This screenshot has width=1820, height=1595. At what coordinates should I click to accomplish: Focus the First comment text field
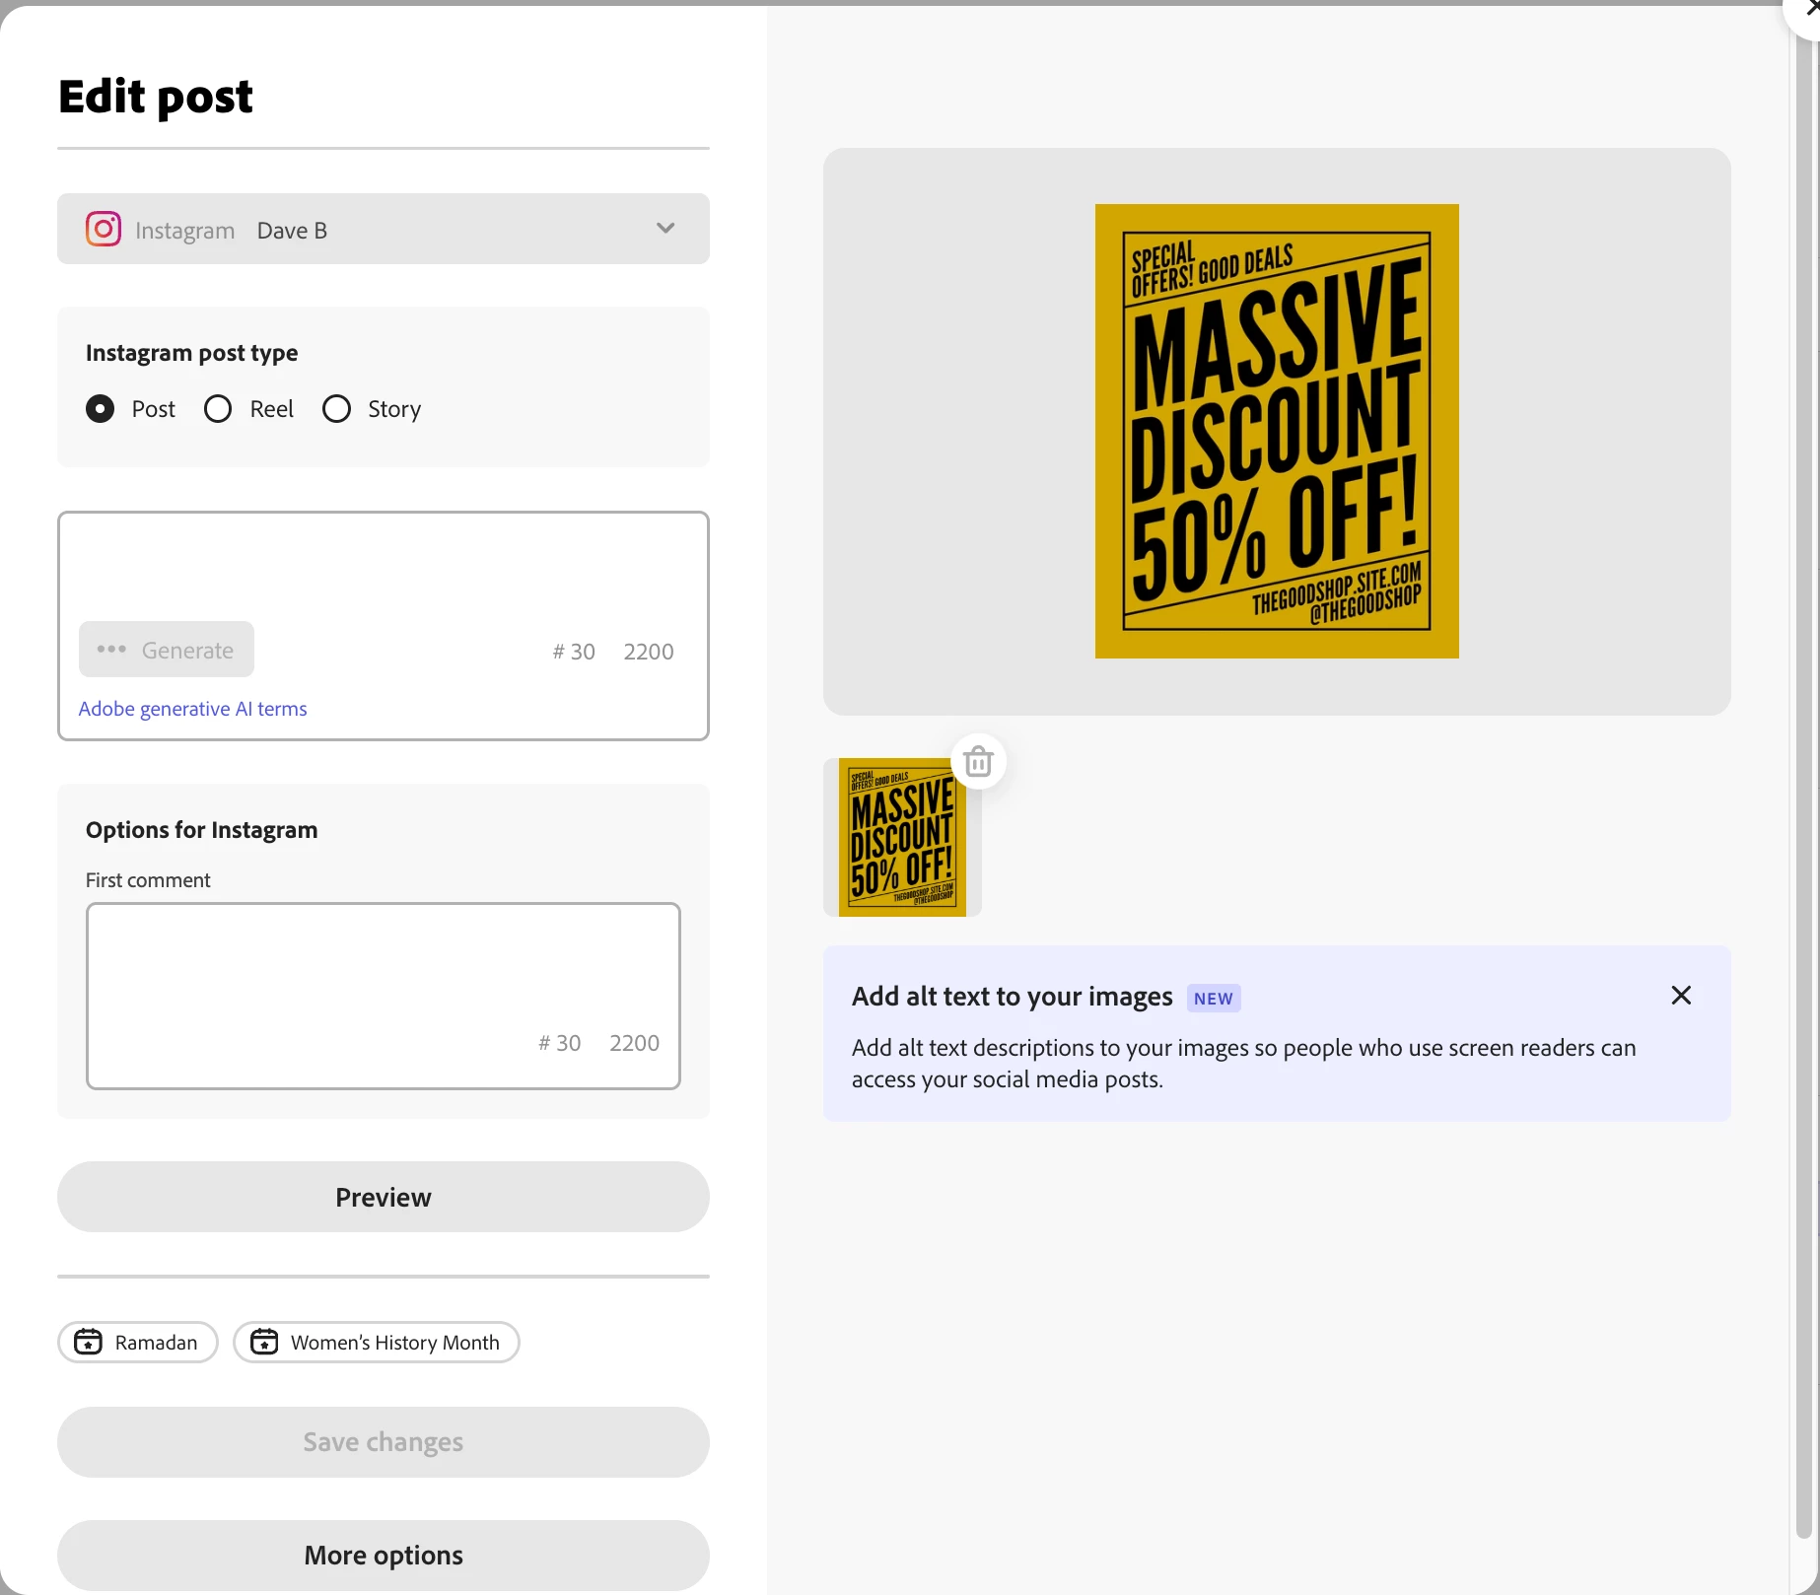tap(384, 996)
